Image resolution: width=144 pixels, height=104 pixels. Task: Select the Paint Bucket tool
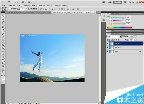[x=3, y=48]
